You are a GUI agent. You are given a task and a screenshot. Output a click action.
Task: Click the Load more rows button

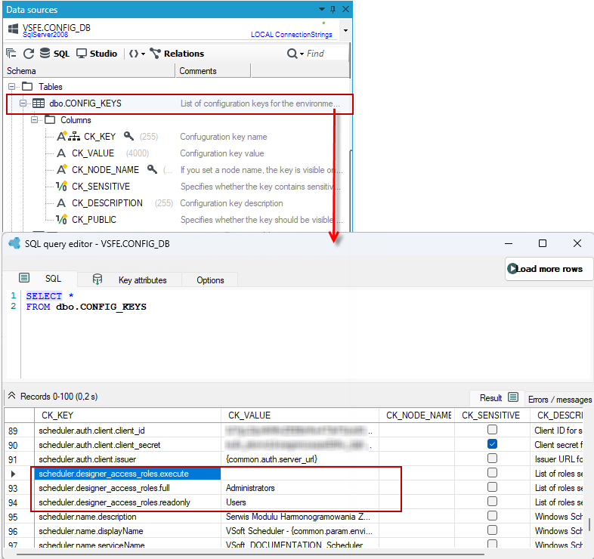[x=549, y=269]
